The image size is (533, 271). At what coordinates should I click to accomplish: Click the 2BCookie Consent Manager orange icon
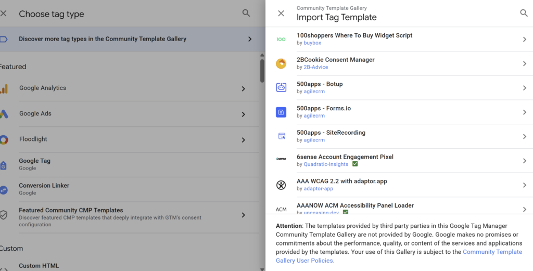click(281, 63)
